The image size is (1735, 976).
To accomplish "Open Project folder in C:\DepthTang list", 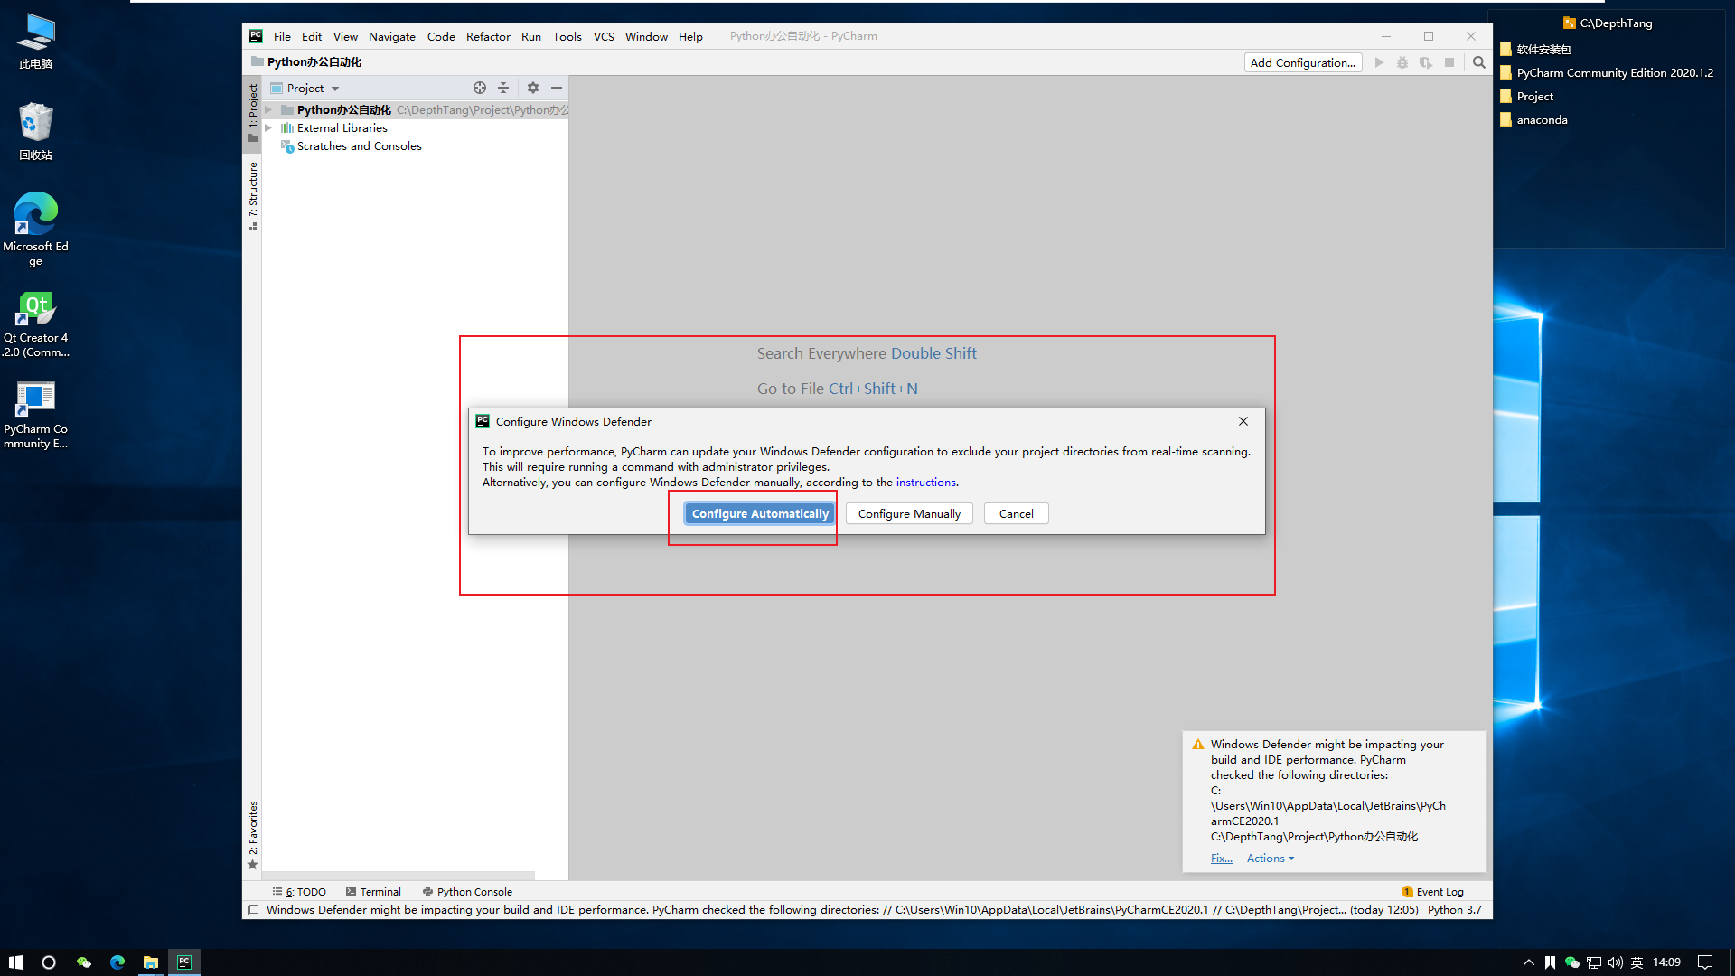I will pos(1526,96).
